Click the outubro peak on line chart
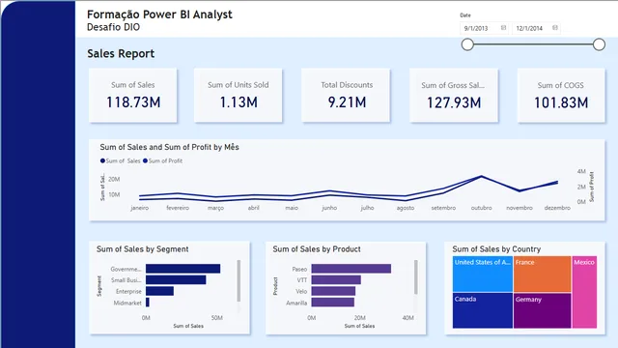The image size is (618, 348). [481, 176]
